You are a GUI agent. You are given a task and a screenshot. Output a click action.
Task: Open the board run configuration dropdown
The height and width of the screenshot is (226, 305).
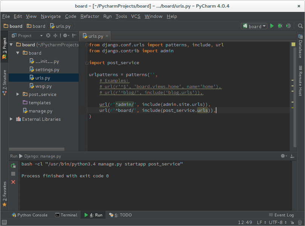click(x=254, y=26)
